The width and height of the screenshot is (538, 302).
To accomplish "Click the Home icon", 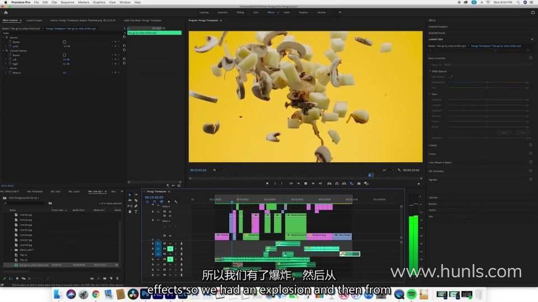I will pos(6,12).
